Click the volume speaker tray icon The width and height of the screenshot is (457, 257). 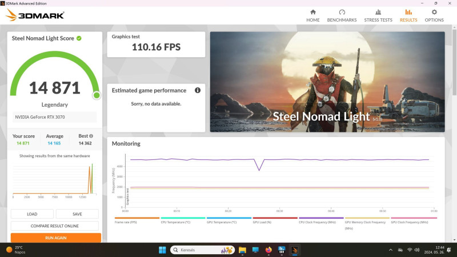417,250
